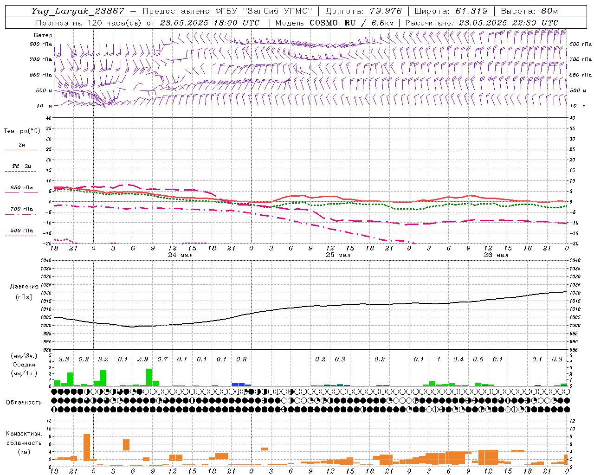Click the forecast start "23.05.2025 18:00 UTC"
The image size is (594, 475).
pyautogui.click(x=210, y=23)
